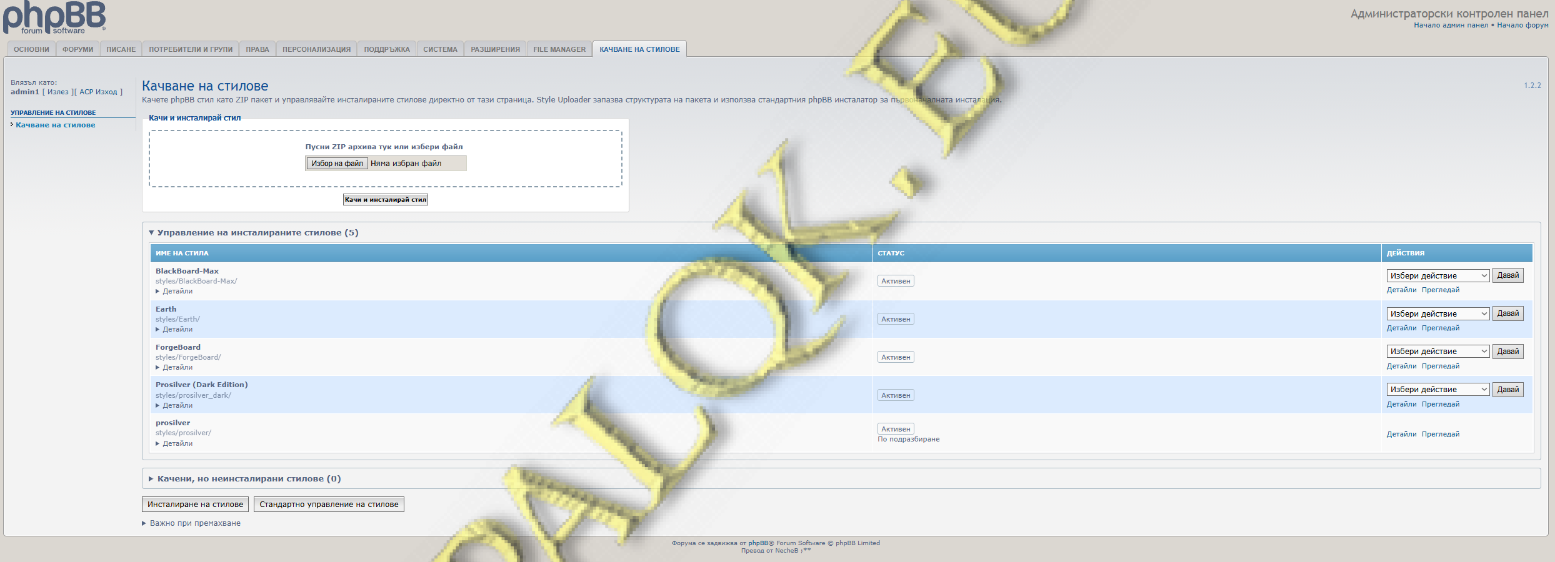This screenshot has width=1555, height=562.
Task: Click Давай button for Prosilver (Dark Edition)
Action: tap(1508, 390)
